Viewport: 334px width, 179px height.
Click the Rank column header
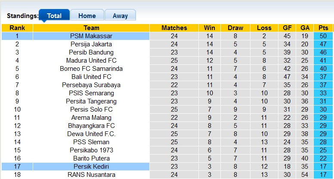17,28
